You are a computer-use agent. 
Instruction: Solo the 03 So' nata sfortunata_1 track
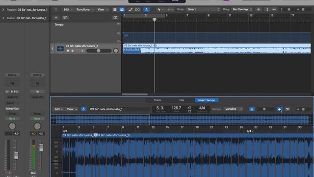click(73, 51)
